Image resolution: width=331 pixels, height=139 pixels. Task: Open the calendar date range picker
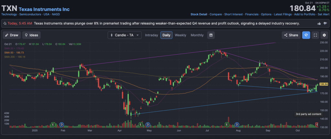(211, 35)
